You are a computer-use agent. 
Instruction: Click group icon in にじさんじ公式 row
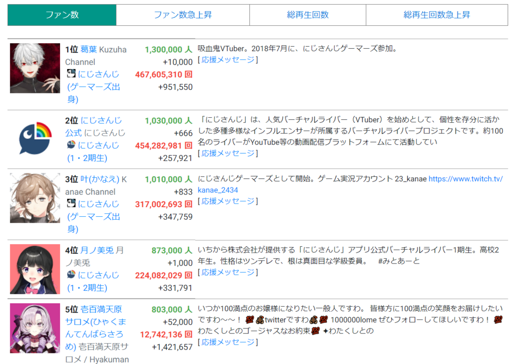71,145
